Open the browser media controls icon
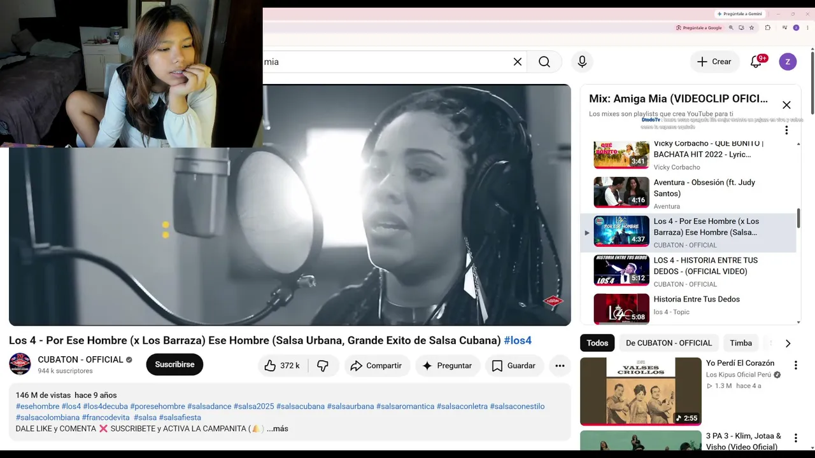 [784, 28]
